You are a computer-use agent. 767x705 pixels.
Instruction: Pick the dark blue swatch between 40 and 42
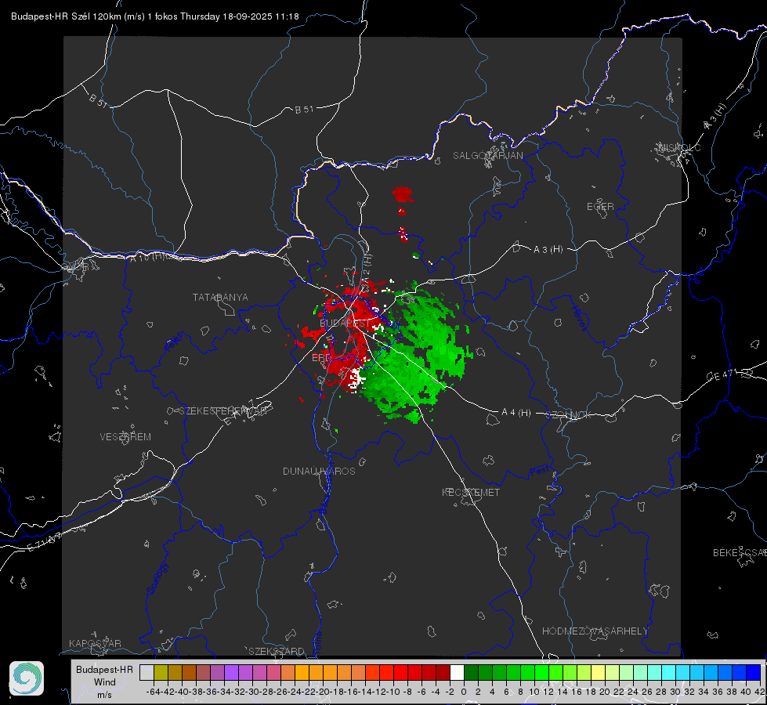[x=754, y=672]
